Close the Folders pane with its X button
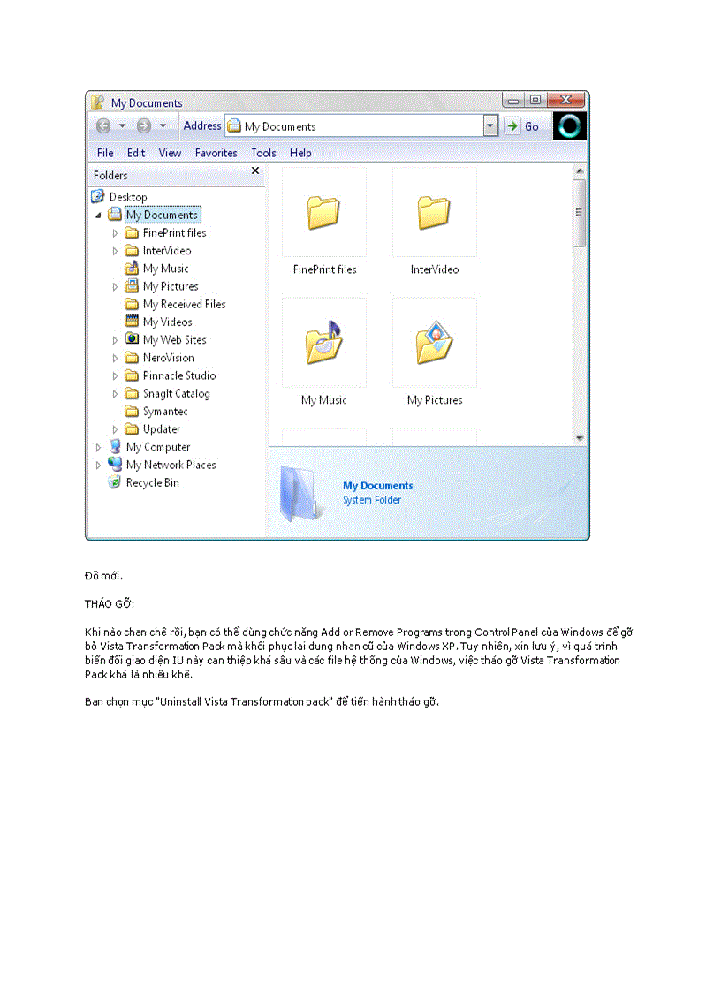The width and height of the screenshot is (721, 992). (255, 170)
